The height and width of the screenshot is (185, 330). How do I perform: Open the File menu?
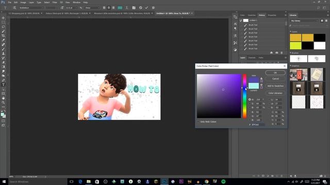tap(9, 2)
